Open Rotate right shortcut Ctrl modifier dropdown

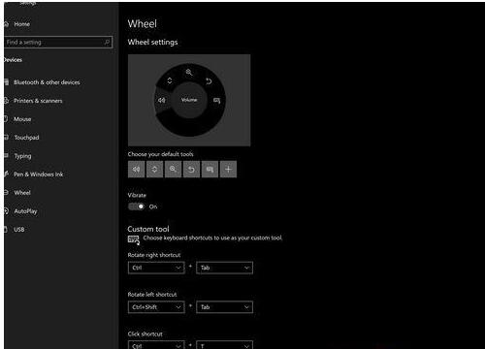coord(156,268)
